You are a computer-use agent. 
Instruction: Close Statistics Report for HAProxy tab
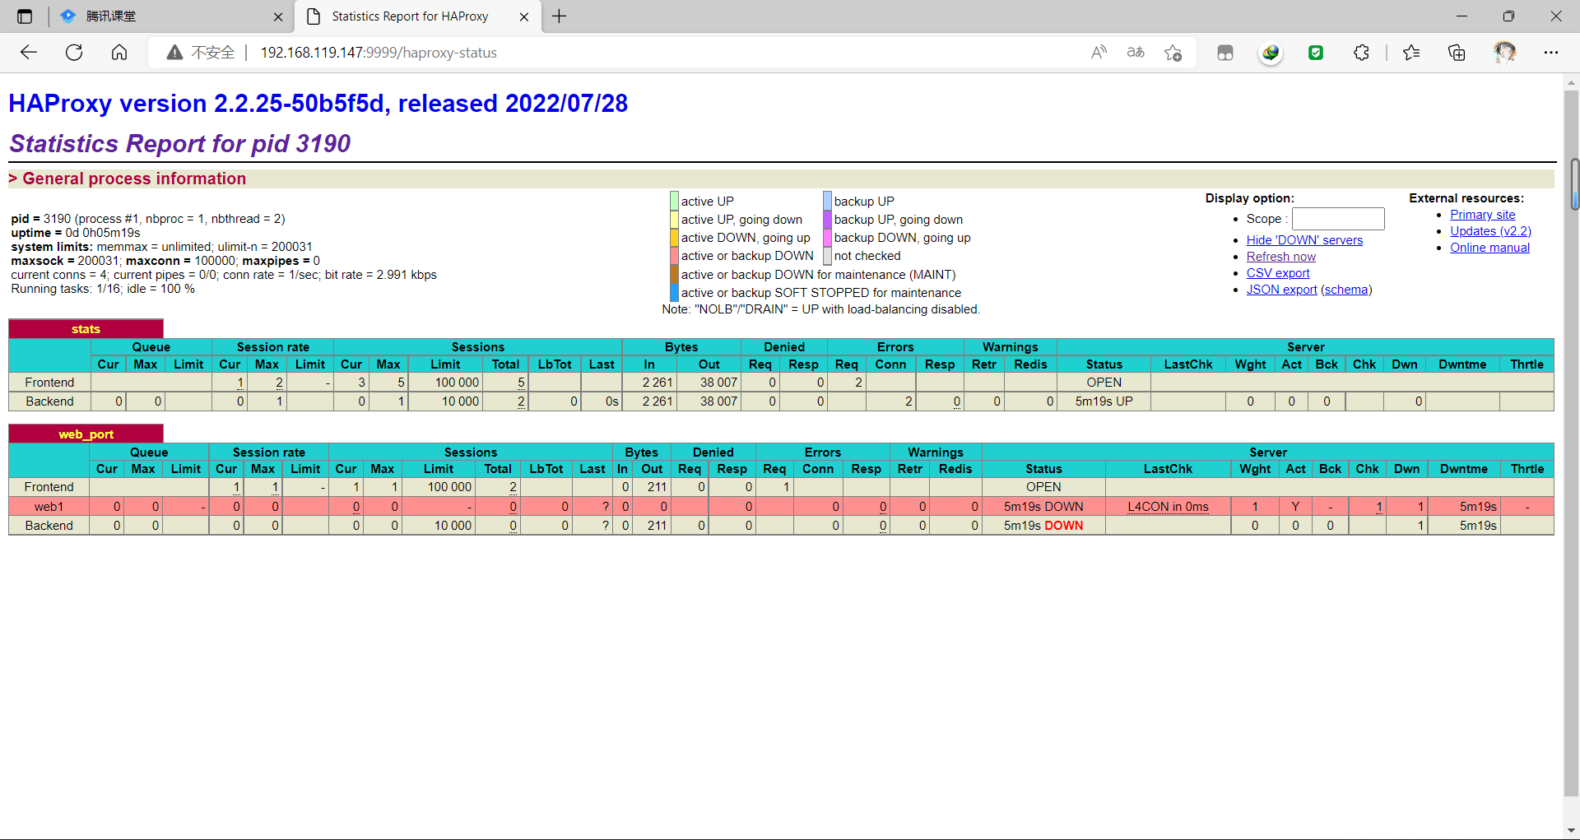[x=524, y=16]
